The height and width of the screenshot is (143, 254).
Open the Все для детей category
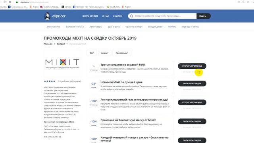click(155, 27)
